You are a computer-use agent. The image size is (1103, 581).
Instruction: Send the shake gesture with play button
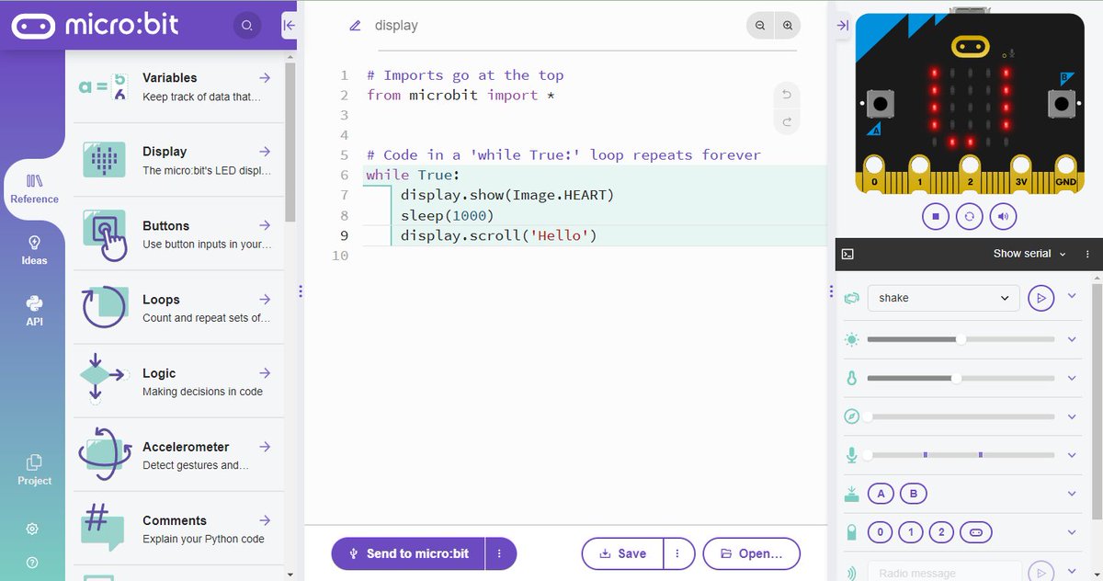pyautogui.click(x=1040, y=298)
